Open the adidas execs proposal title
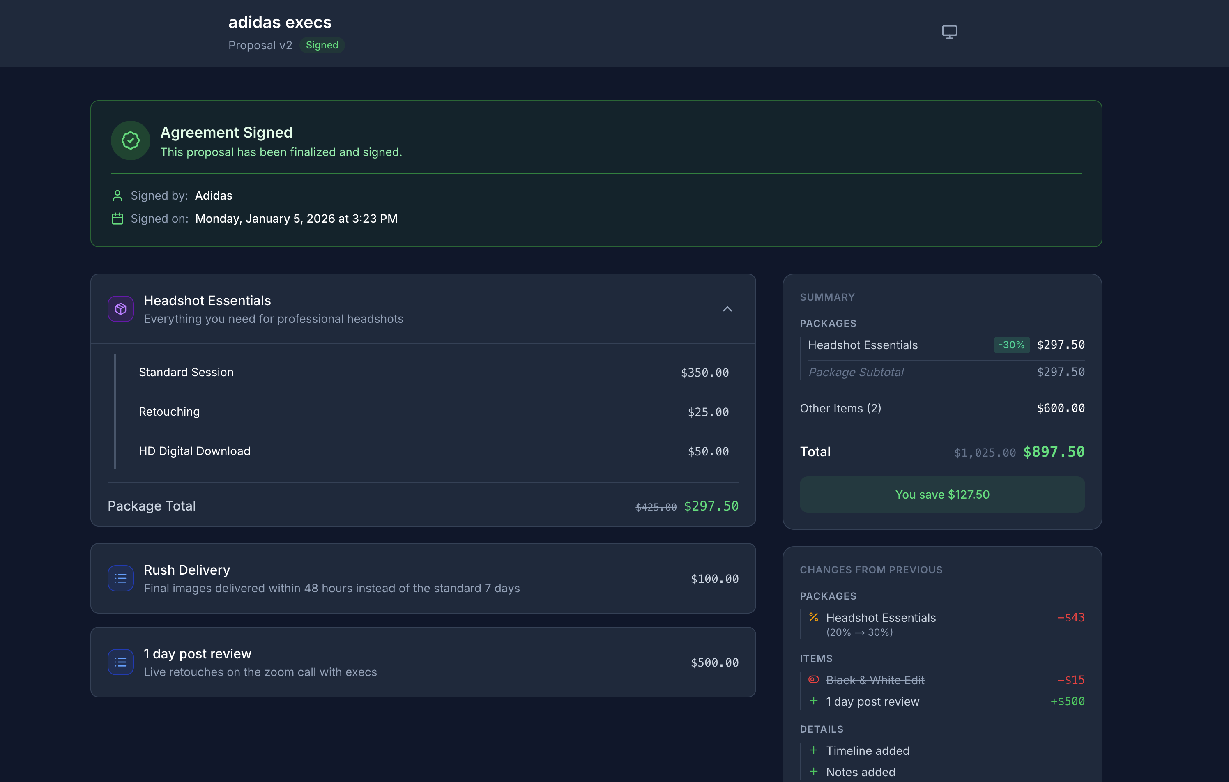Screen dimensions: 1229x782 (x=280, y=22)
